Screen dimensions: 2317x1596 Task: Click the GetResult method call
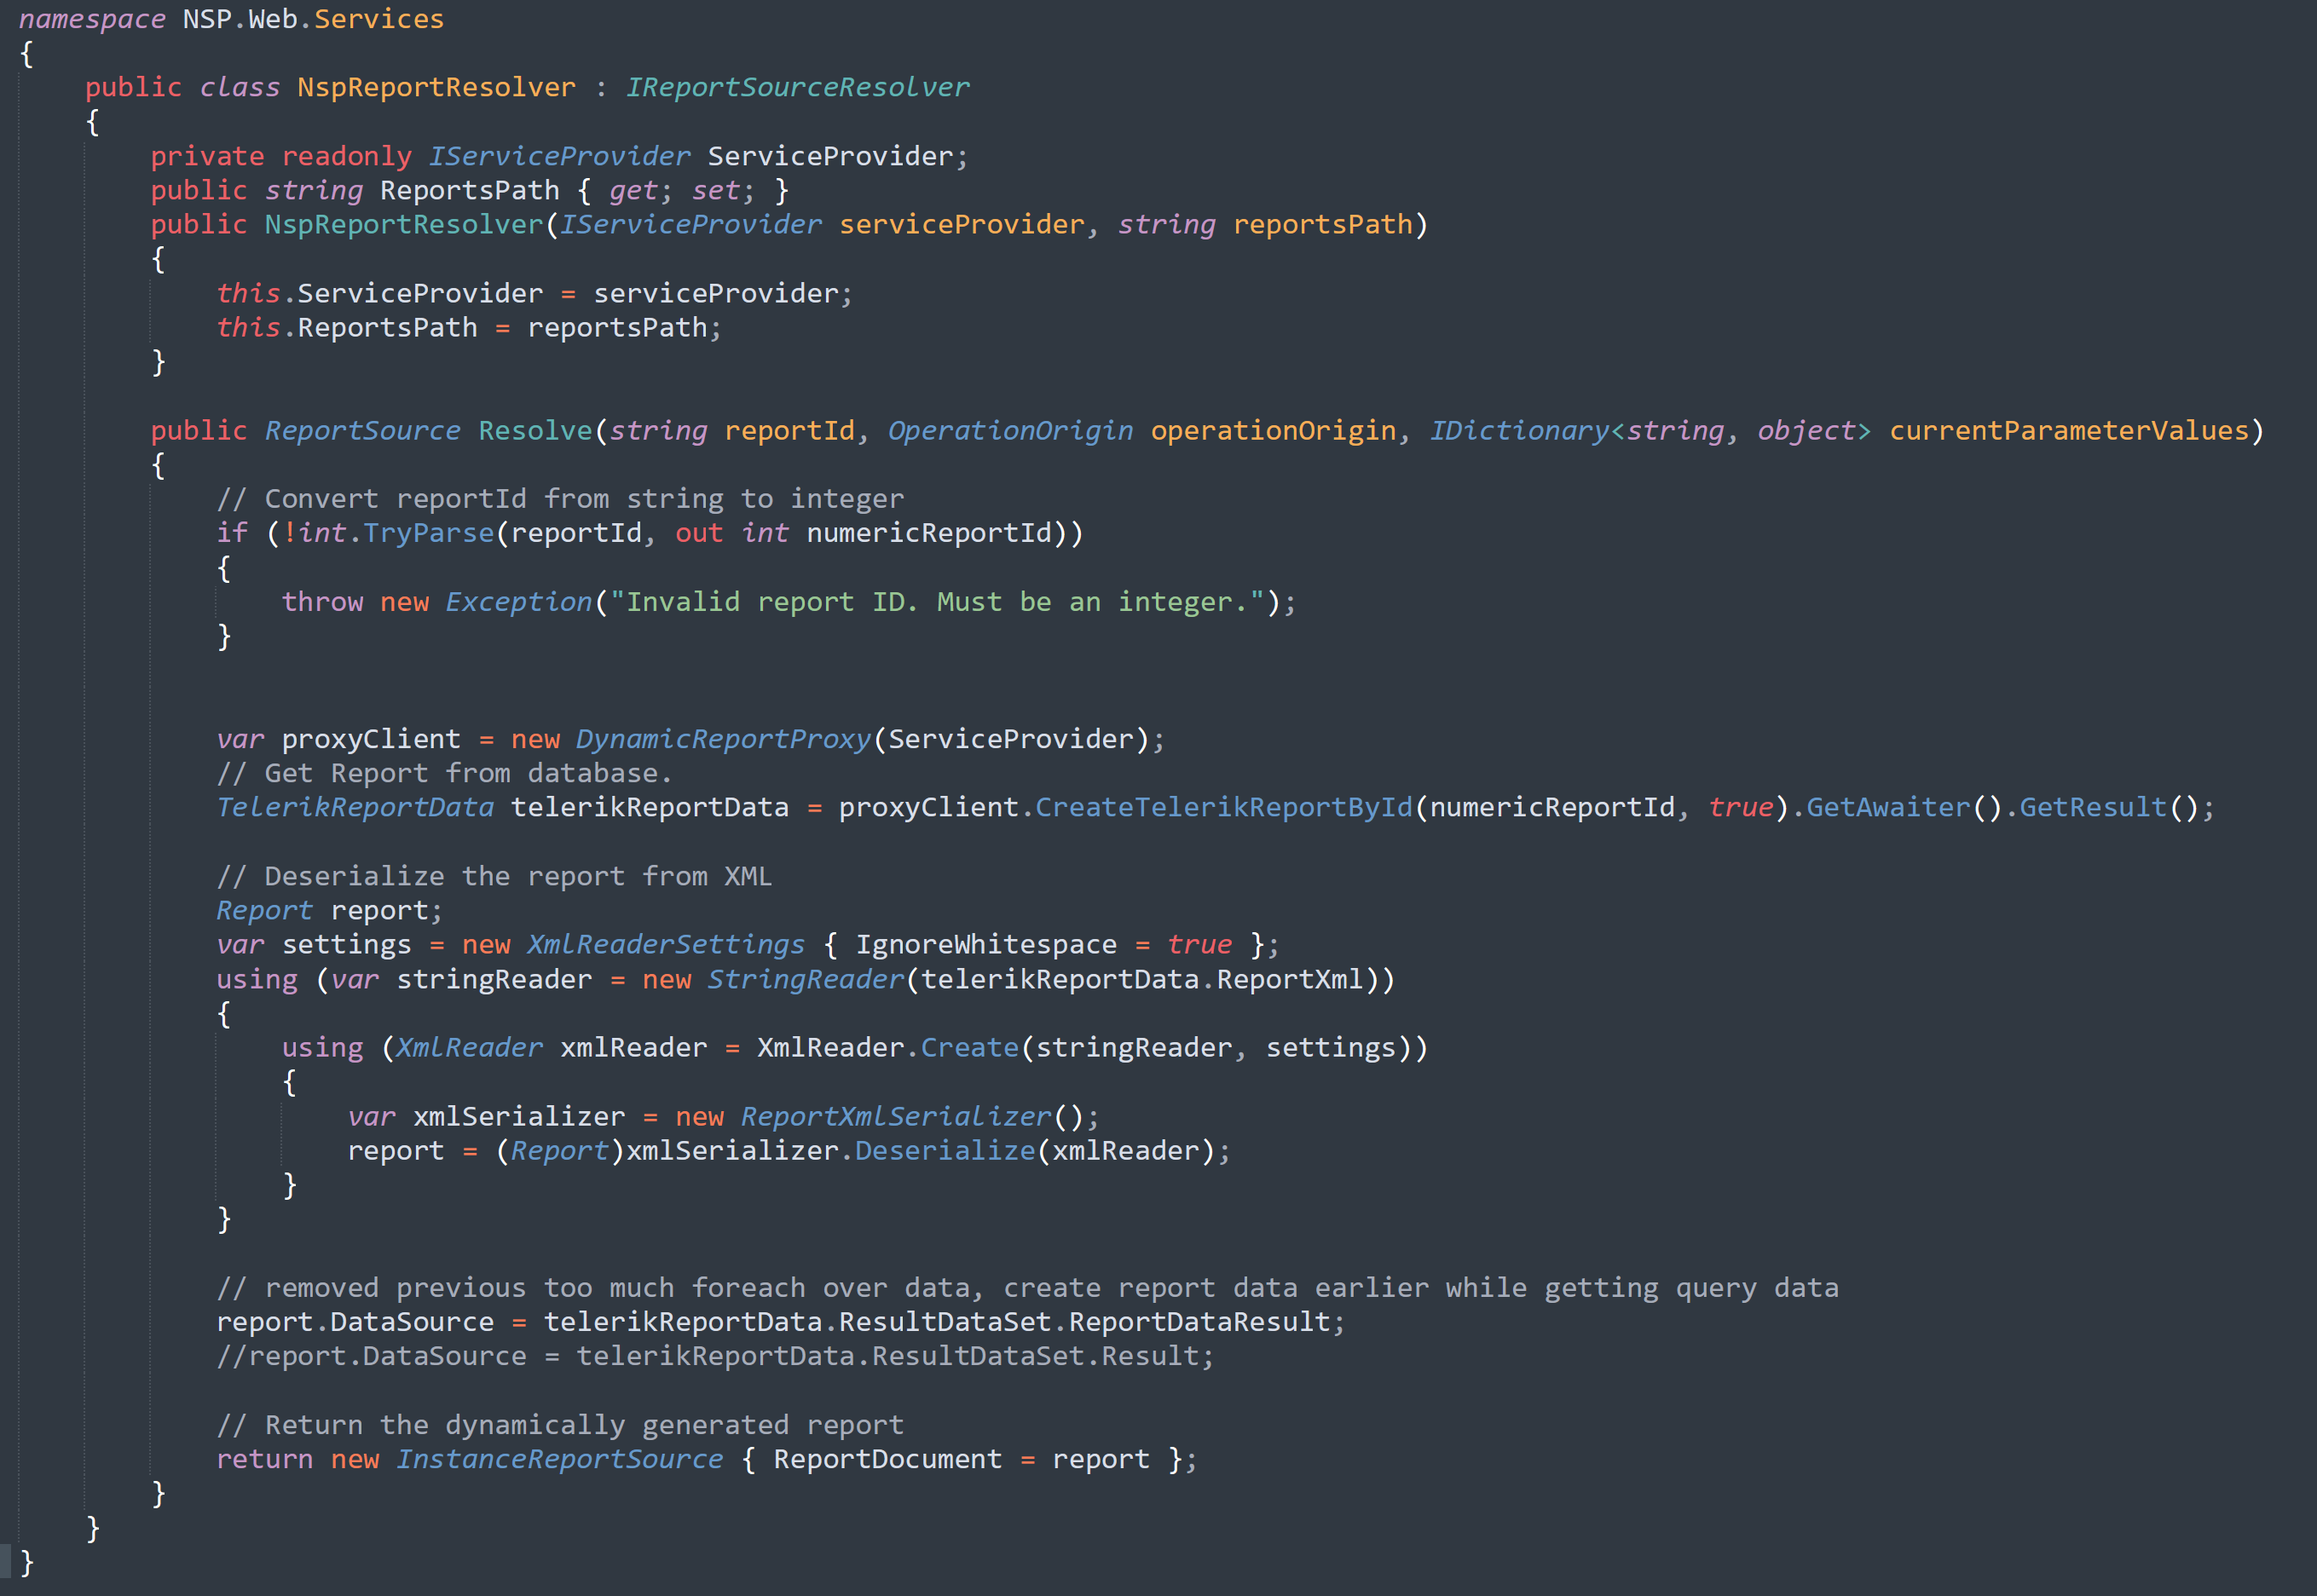coord(2093,807)
